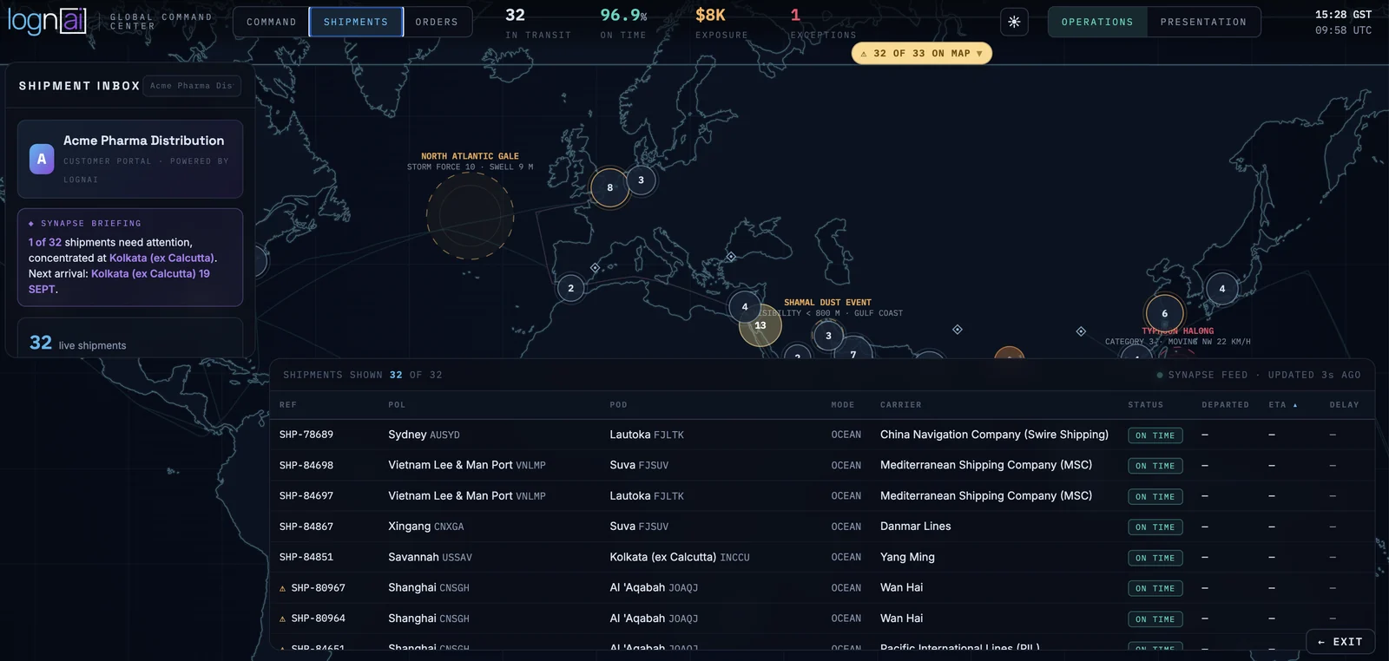Open the 3-shipment cluster beside the 8 cluster

(641, 180)
